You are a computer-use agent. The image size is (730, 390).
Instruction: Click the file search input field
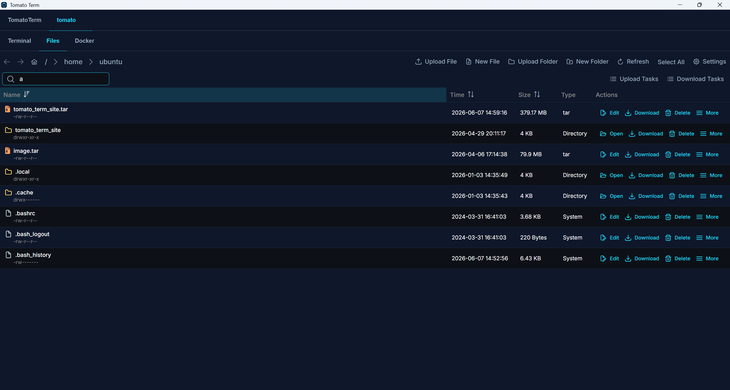tap(56, 79)
